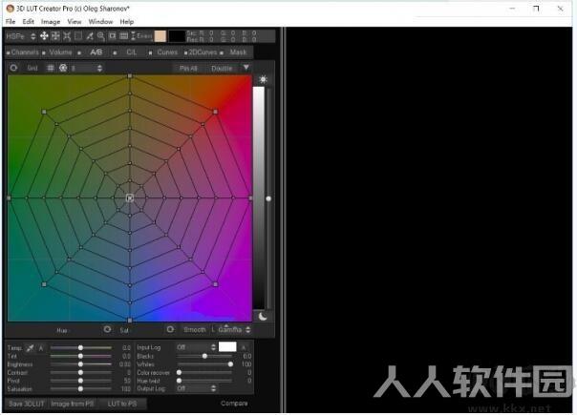The image size is (577, 415).
Task: Select the rectangular selection tool
Action: pos(78,36)
